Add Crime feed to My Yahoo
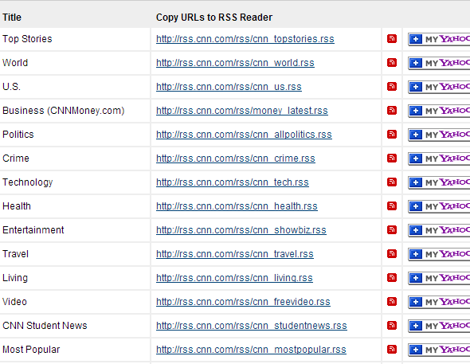The width and height of the screenshot is (470, 364). (x=439, y=159)
